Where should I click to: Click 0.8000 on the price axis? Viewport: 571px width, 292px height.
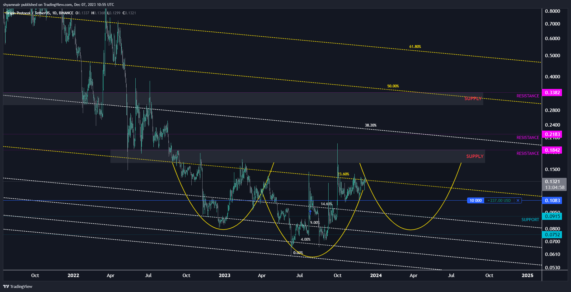tap(553, 11)
